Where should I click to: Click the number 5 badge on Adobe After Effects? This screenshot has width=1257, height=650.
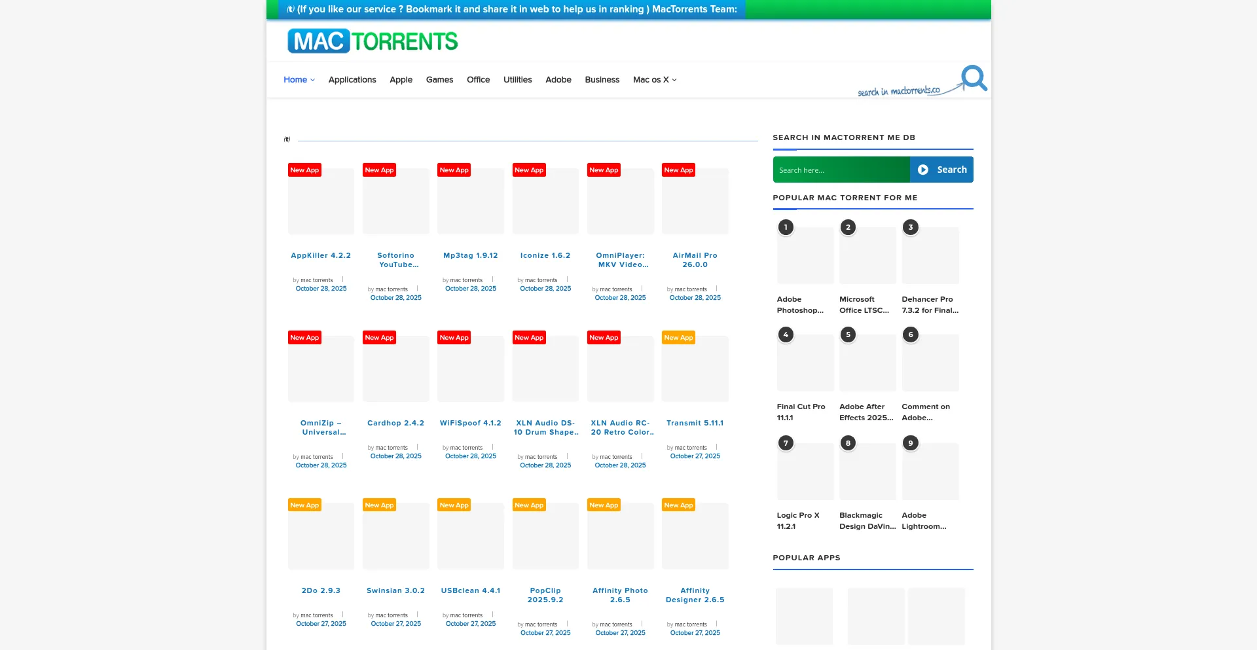pos(848,334)
